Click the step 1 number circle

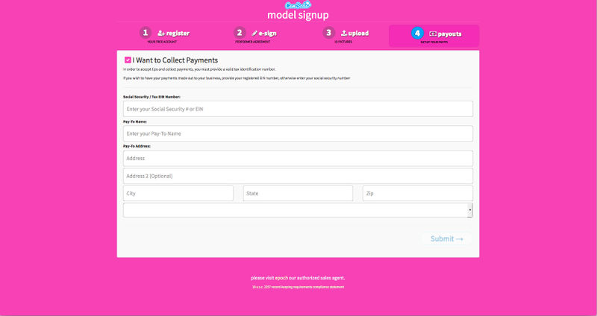[x=146, y=33]
